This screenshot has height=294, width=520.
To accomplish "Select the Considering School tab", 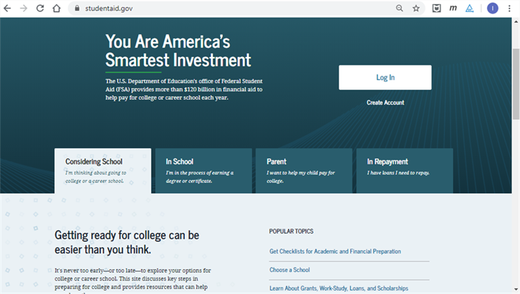I will coord(103,170).
